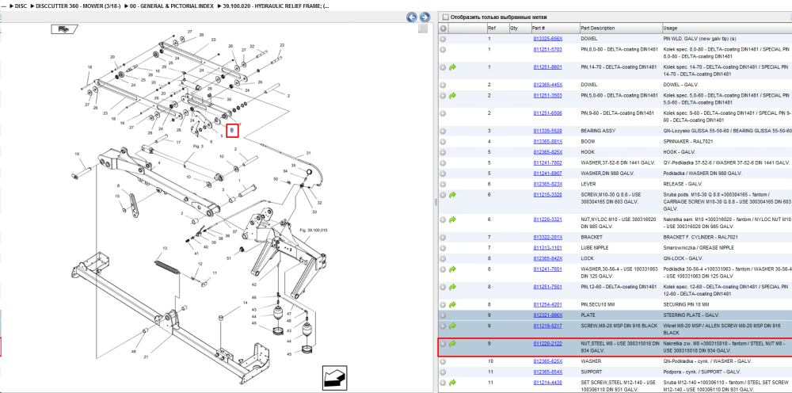Click green arrow icon on NUT,STEEL M8 row

(452, 344)
